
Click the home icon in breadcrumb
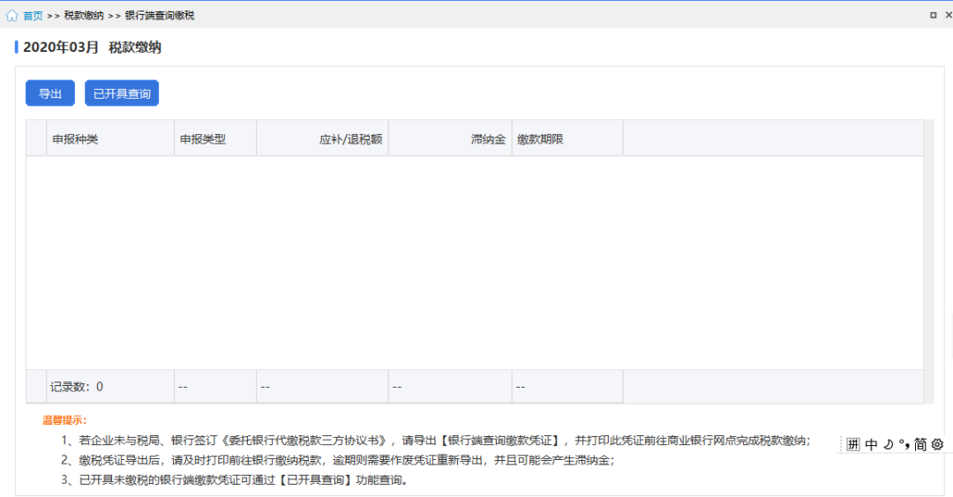pyautogui.click(x=11, y=15)
